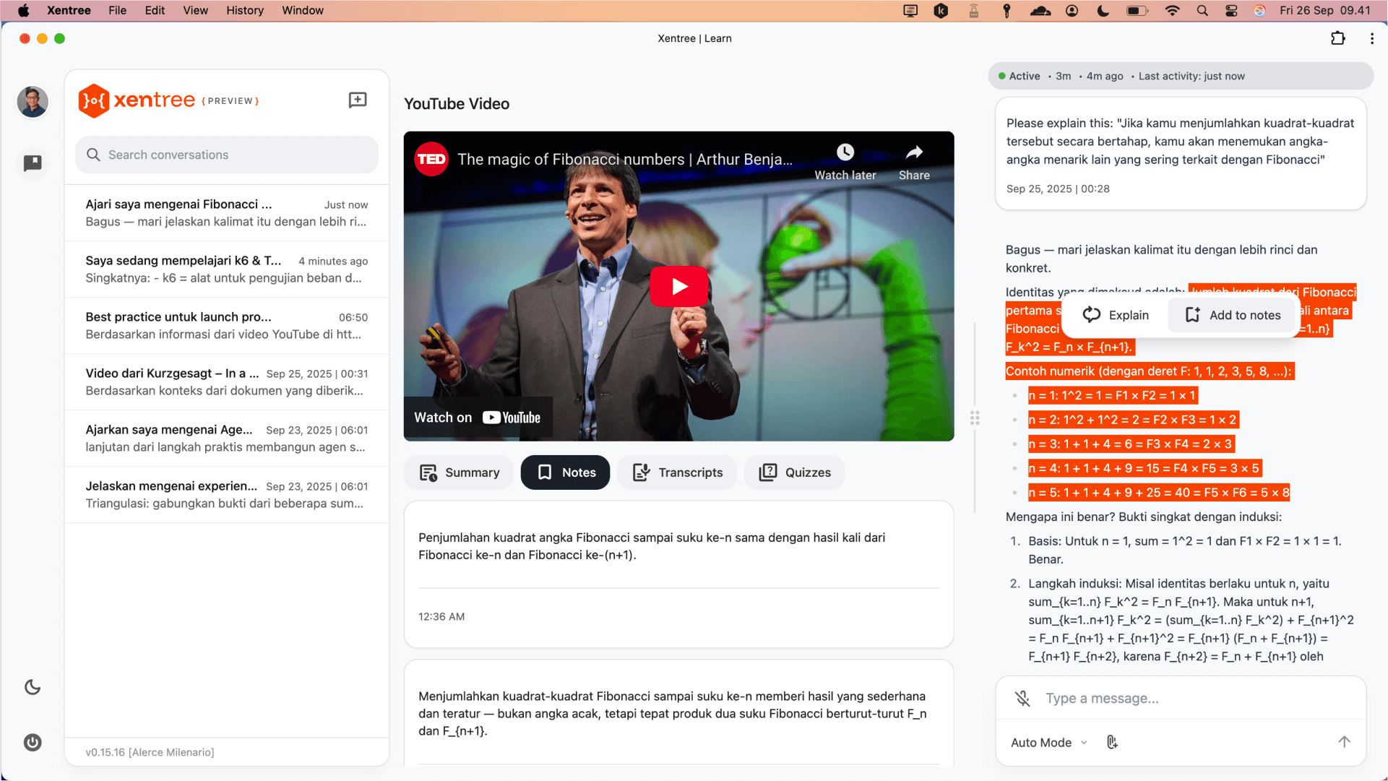Click the power logout icon
This screenshot has width=1388, height=781.
33,742
